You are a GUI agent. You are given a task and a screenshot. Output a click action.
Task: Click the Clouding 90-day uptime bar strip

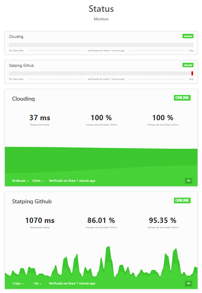click(101, 45)
